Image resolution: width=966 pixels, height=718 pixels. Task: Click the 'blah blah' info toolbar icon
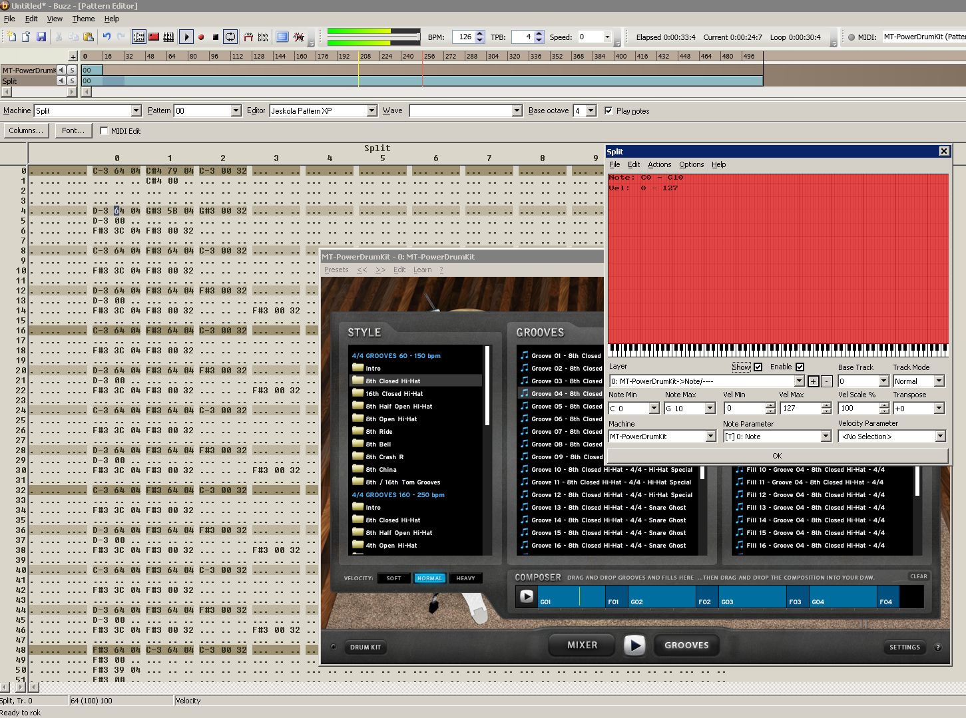pos(263,37)
